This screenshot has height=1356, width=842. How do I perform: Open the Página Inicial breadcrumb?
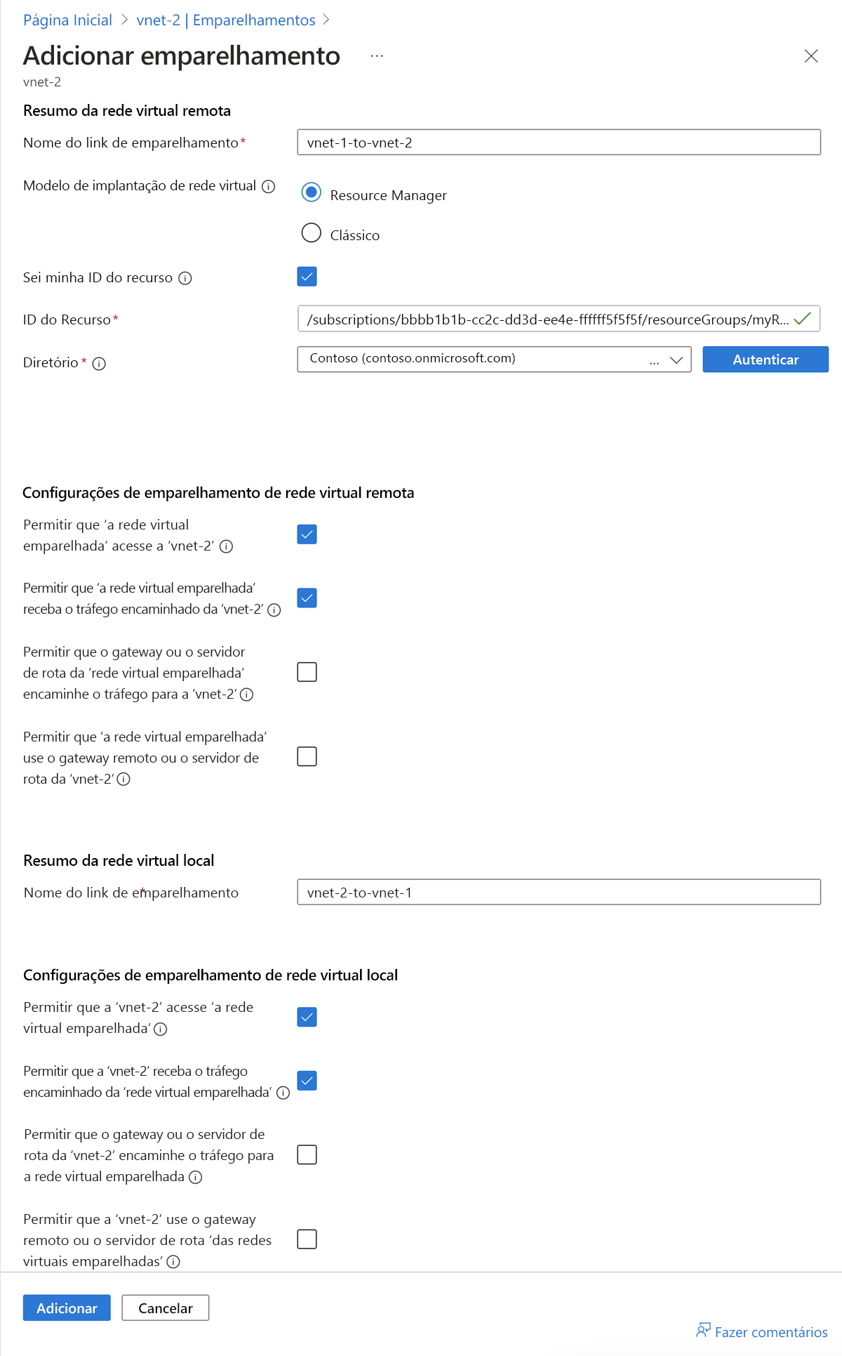click(67, 20)
